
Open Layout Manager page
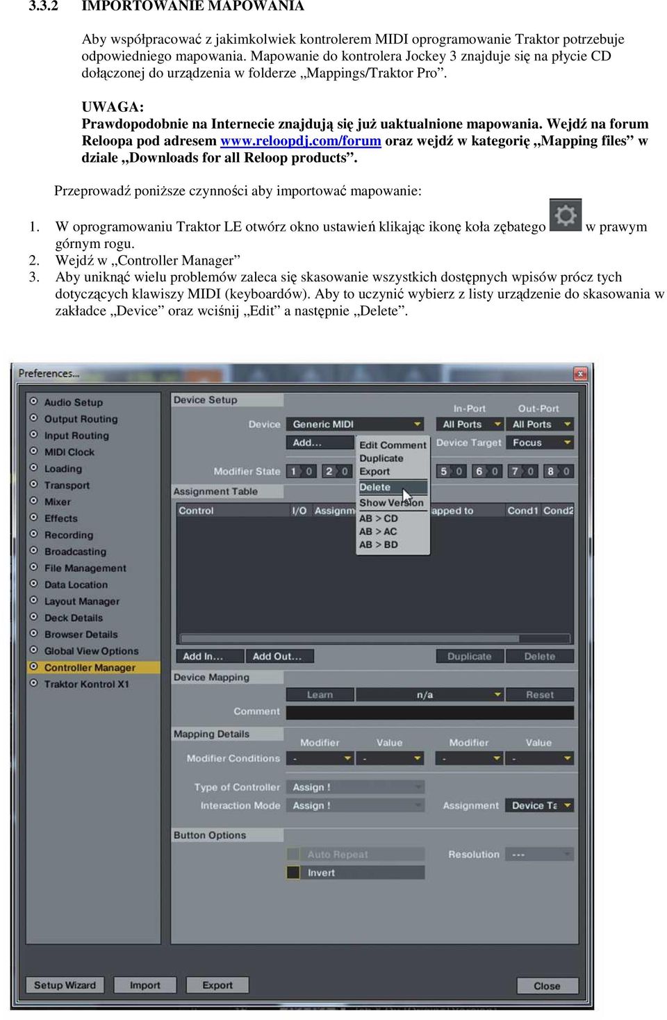[x=82, y=602]
